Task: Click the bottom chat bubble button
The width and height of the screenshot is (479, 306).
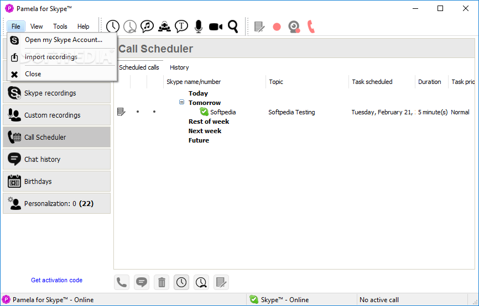Action: tap(142, 282)
